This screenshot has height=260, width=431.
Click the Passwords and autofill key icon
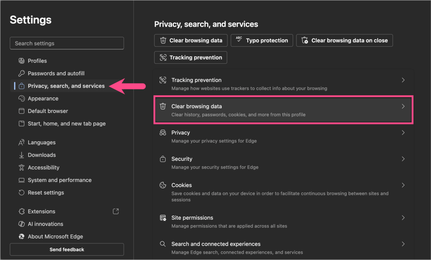tap(21, 73)
